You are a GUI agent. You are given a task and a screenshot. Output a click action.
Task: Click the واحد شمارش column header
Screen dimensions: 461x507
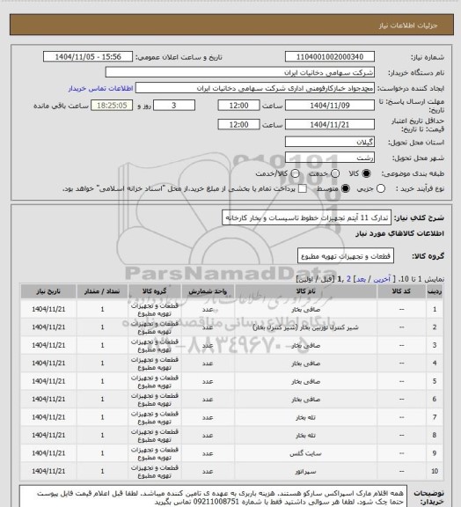pos(208,291)
